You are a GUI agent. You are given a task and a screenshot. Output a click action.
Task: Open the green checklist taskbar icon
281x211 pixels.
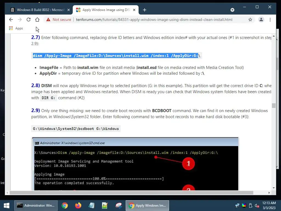(x=105, y=206)
